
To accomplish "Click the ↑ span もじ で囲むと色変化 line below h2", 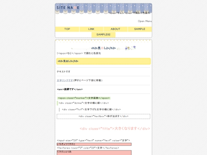I will coord(79,53).
